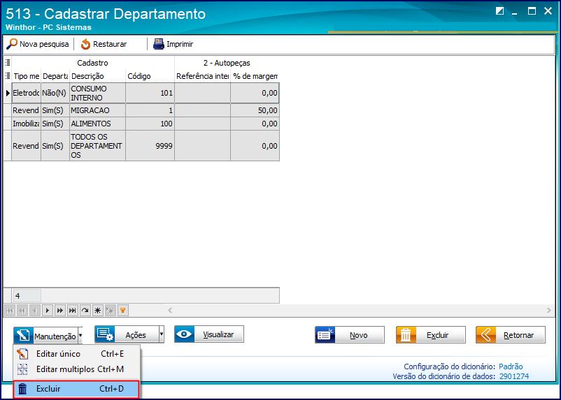Jump to previous page in navigator
The image size is (561, 400).
22,311
